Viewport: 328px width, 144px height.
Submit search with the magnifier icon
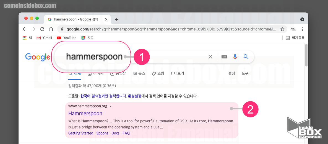[x=246, y=56]
